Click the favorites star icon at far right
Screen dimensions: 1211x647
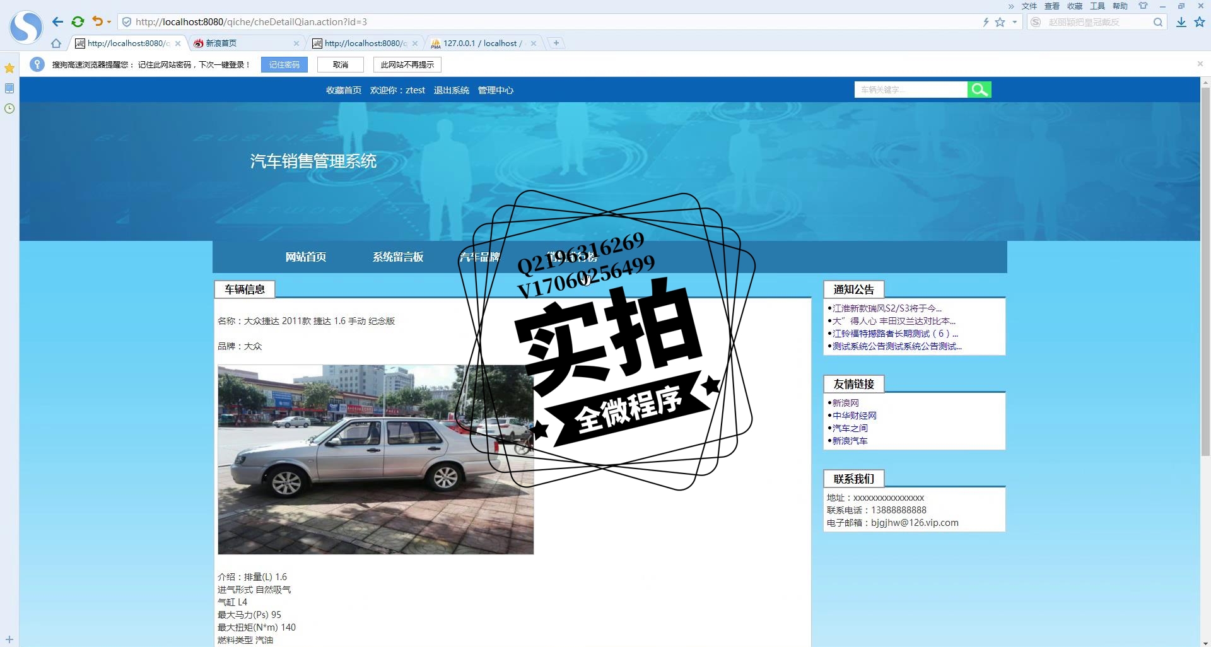(x=1200, y=22)
